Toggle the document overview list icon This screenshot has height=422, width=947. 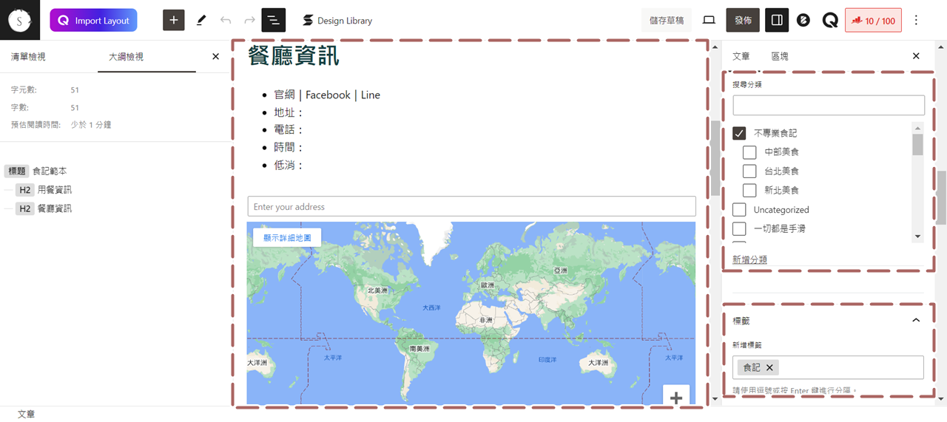pos(273,20)
